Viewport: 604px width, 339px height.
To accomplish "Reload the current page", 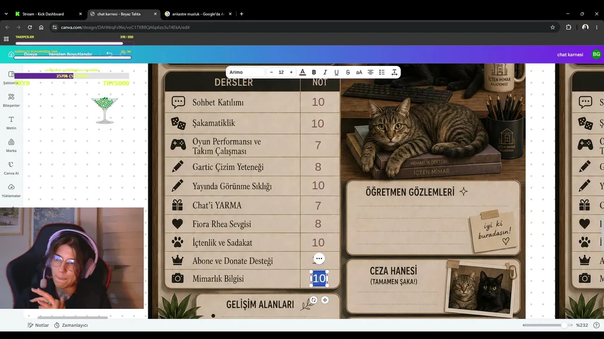I will point(30,27).
